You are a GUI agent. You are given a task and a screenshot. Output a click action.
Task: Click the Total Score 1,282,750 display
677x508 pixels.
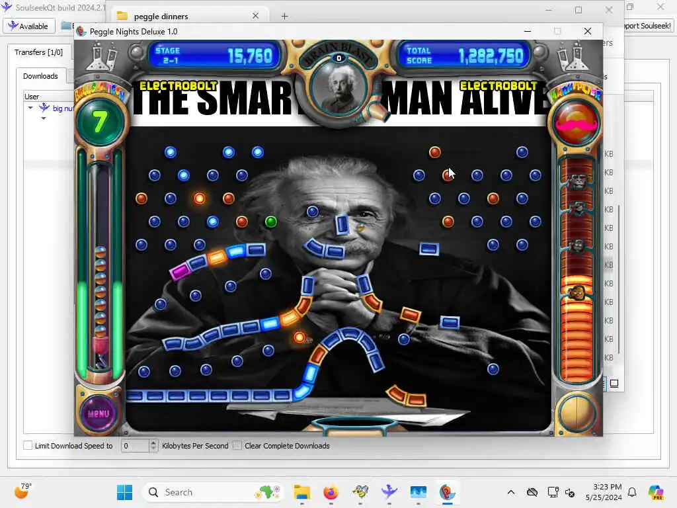pos(463,56)
